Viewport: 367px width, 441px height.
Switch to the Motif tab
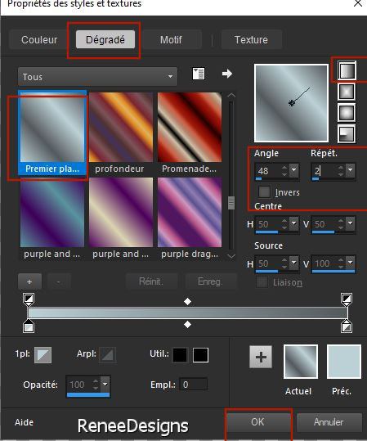pyautogui.click(x=171, y=39)
